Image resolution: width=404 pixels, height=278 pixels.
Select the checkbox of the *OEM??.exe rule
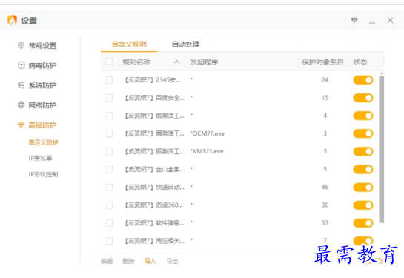(109, 133)
